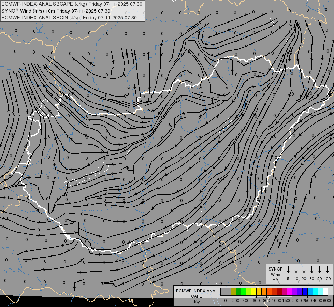The height and width of the screenshot is (307, 334).
Task: Select the sky blue CAPE legend swatch
Action: click(310, 292)
